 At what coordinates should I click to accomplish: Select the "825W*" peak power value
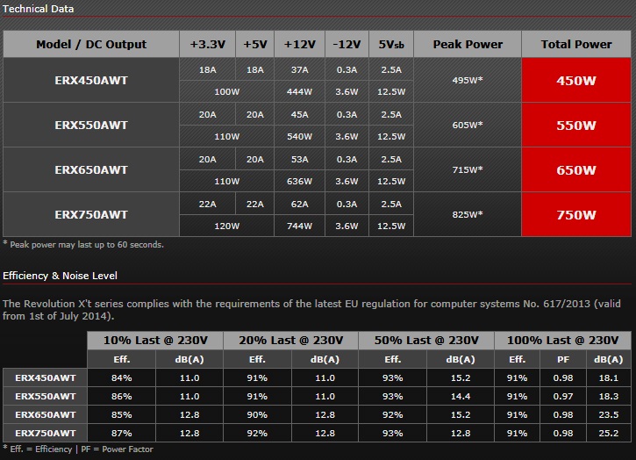click(468, 214)
